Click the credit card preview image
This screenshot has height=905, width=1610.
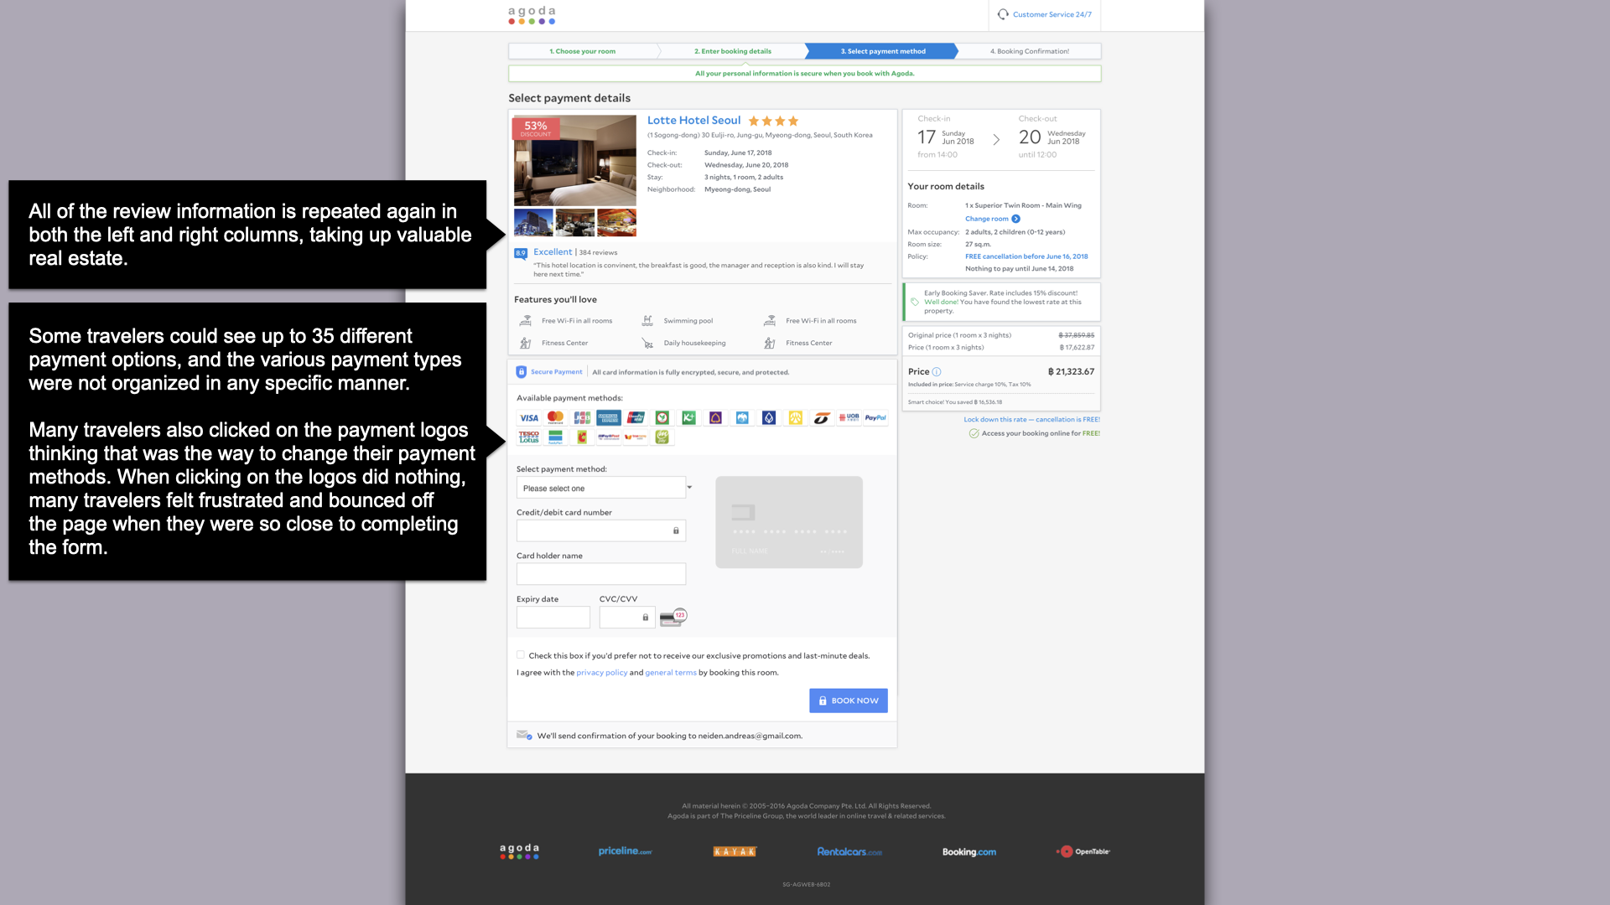789,522
